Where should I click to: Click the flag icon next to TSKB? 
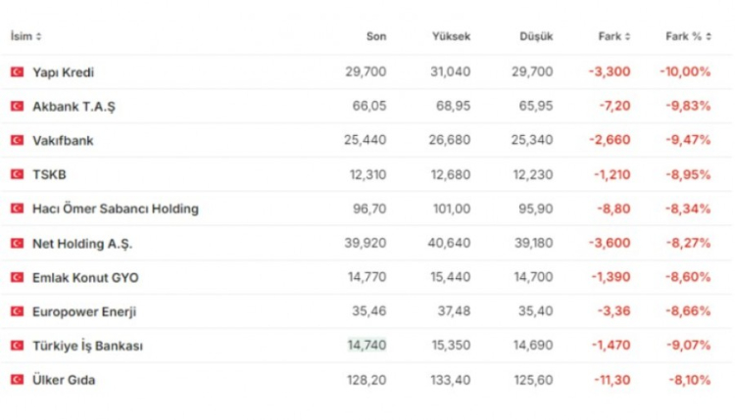click(17, 174)
